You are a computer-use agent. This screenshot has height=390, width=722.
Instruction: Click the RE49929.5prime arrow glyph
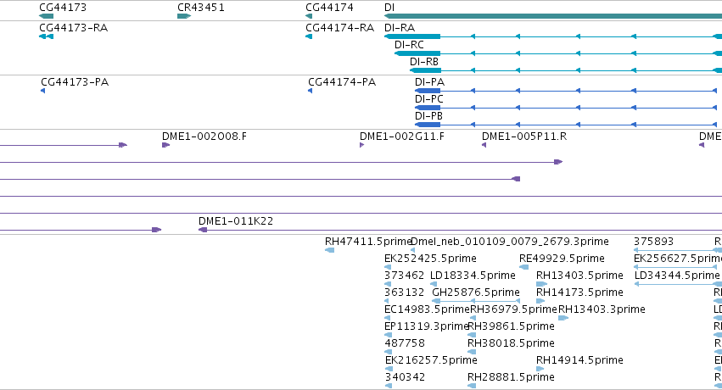524,267
